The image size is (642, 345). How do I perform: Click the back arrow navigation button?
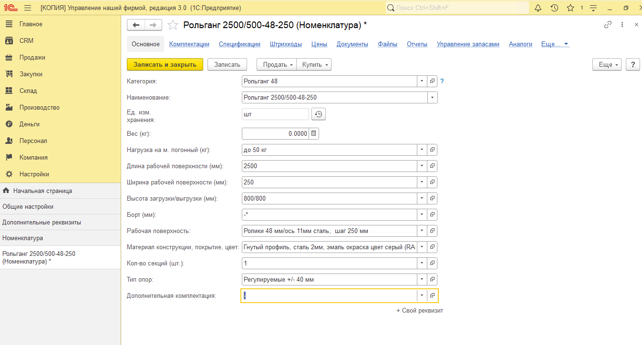[x=136, y=25]
